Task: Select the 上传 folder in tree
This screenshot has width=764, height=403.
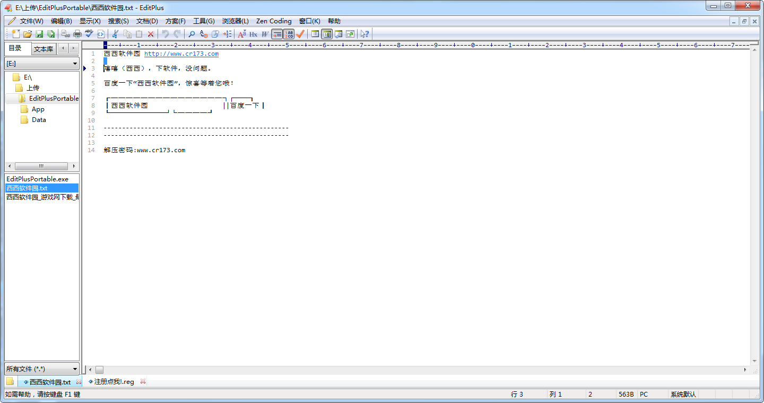Action: point(33,88)
